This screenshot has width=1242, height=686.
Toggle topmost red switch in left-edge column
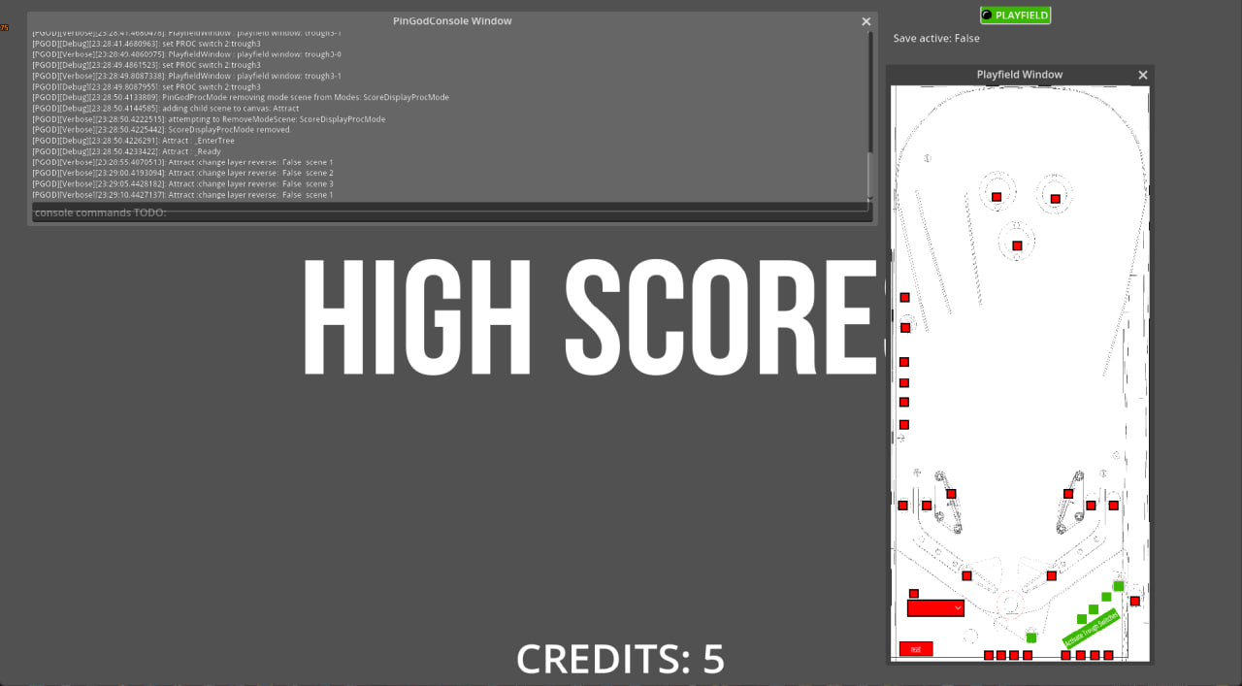click(904, 297)
